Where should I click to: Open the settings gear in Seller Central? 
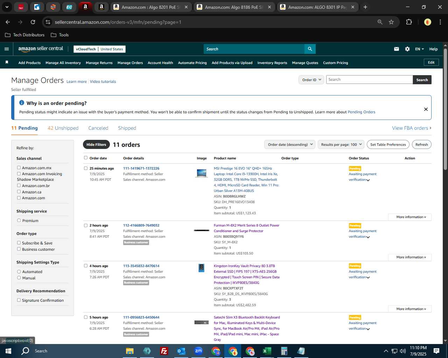[407, 49]
